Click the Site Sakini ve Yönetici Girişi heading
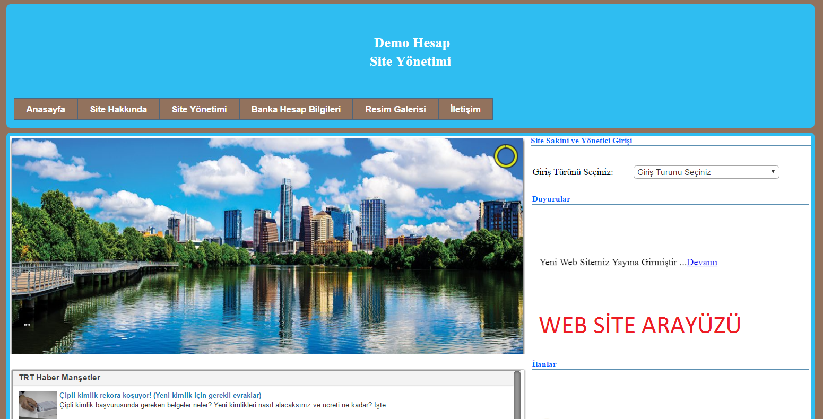The width and height of the screenshot is (823, 419). 581,141
